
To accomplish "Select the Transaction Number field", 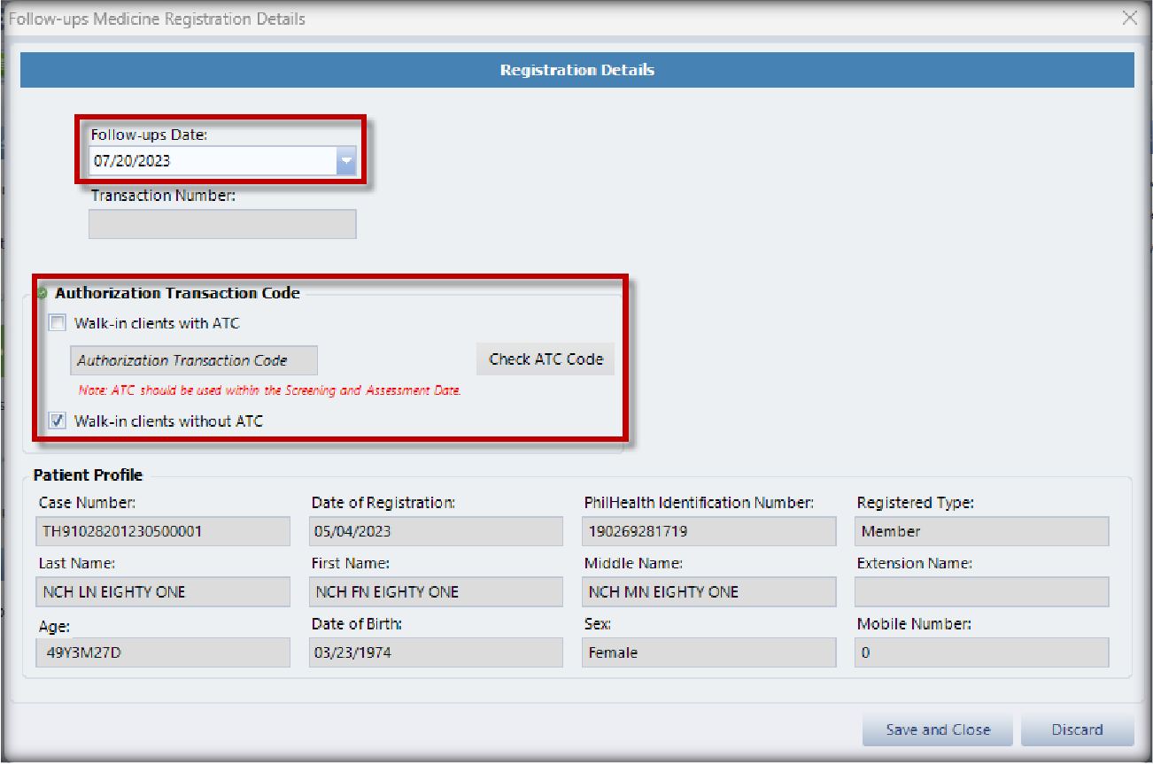I will tap(222, 225).
